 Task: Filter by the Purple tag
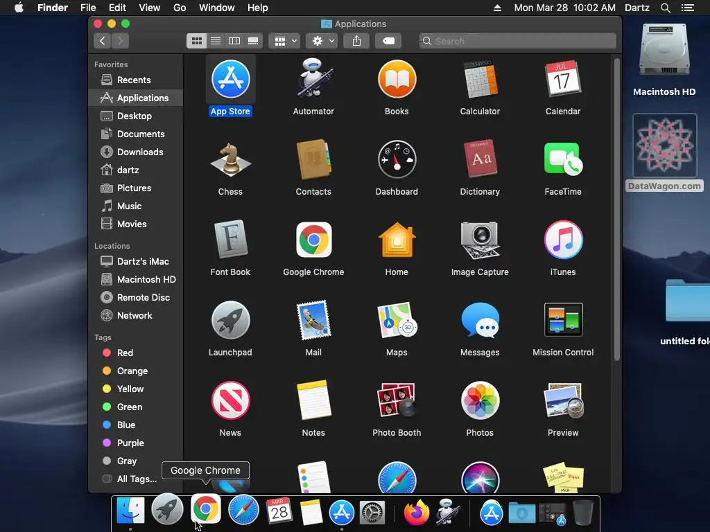pyautogui.click(x=135, y=443)
